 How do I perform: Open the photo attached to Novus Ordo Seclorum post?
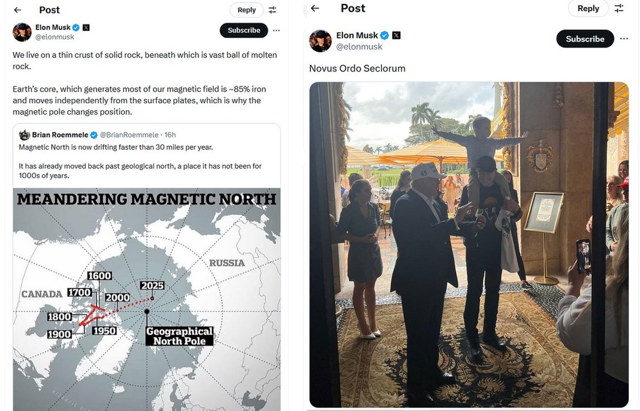click(x=468, y=244)
